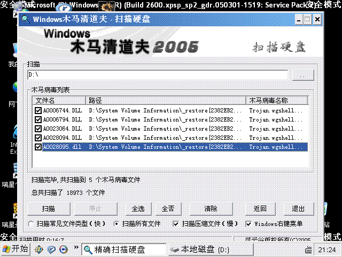The height and width of the screenshot is (257, 342).
Task: Select the highlighted A0028095.dll file name
Action: (x=62, y=147)
